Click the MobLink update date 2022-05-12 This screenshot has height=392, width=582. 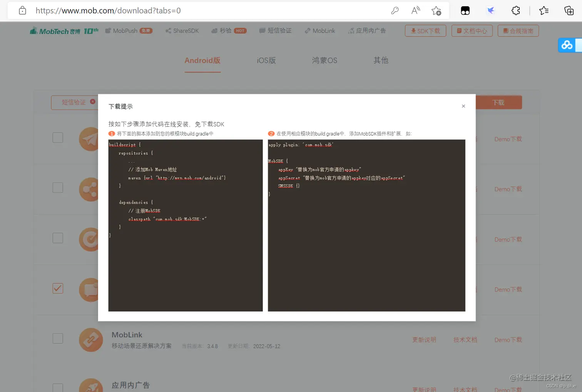(267, 346)
